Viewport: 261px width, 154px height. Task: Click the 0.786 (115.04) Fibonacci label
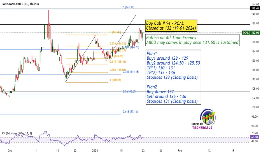point(118,70)
